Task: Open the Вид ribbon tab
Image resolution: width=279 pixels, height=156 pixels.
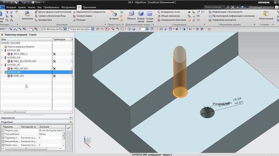Action: click(40, 7)
